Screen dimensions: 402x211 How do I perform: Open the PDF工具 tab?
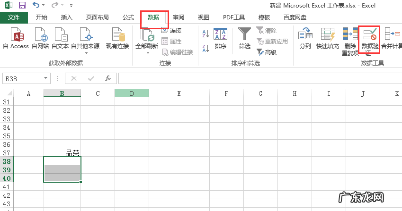234,17
